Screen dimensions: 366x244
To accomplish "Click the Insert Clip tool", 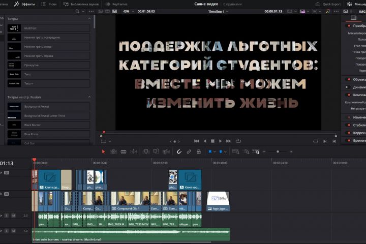I will click(x=146, y=152).
